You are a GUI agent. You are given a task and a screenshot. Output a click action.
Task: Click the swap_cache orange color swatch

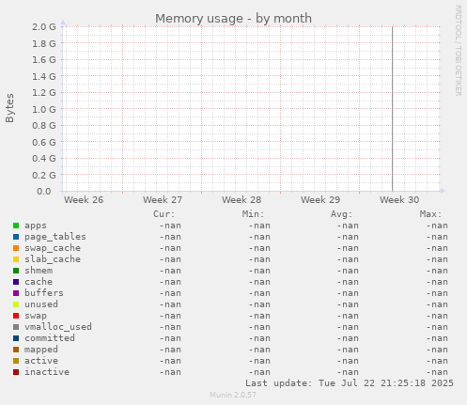click(x=16, y=248)
